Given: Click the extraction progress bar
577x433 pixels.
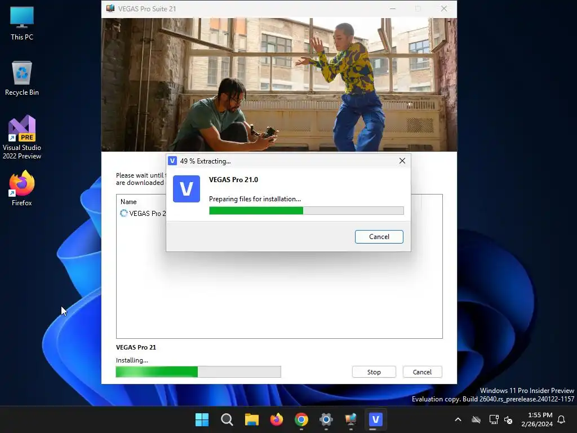Looking at the screenshot, I should click(306, 211).
